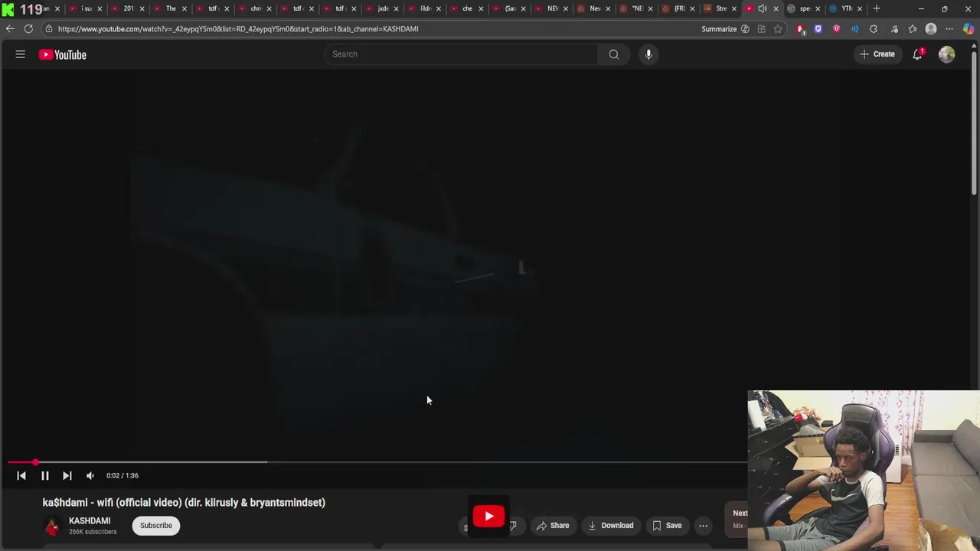Open the KASHDAMI channel avatar
980x551 pixels.
coord(52,526)
